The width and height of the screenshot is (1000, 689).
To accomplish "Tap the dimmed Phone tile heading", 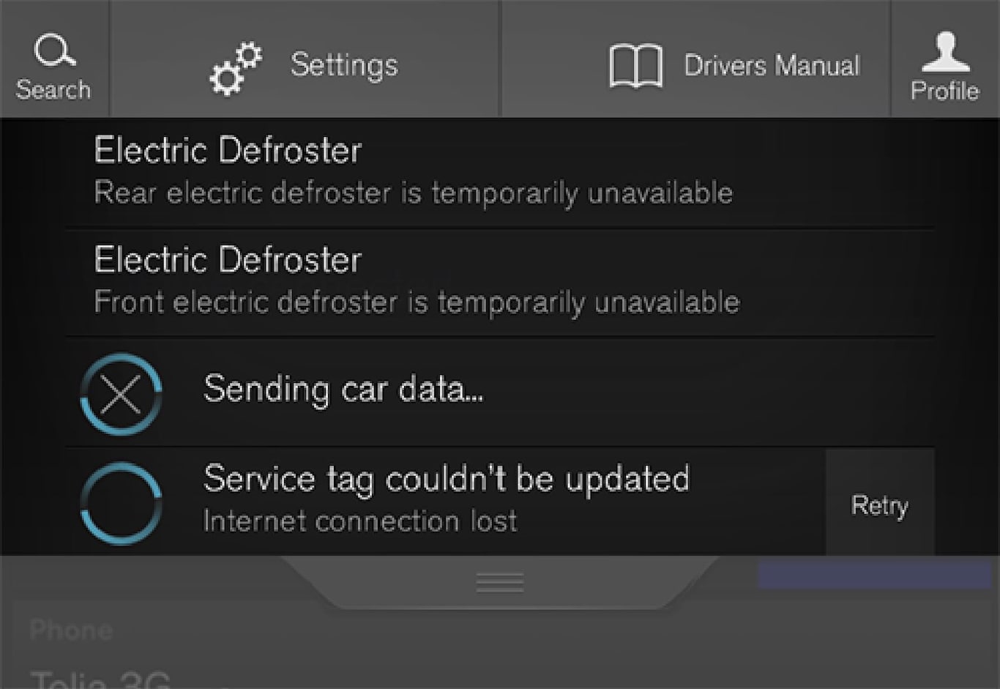I will (71, 630).
